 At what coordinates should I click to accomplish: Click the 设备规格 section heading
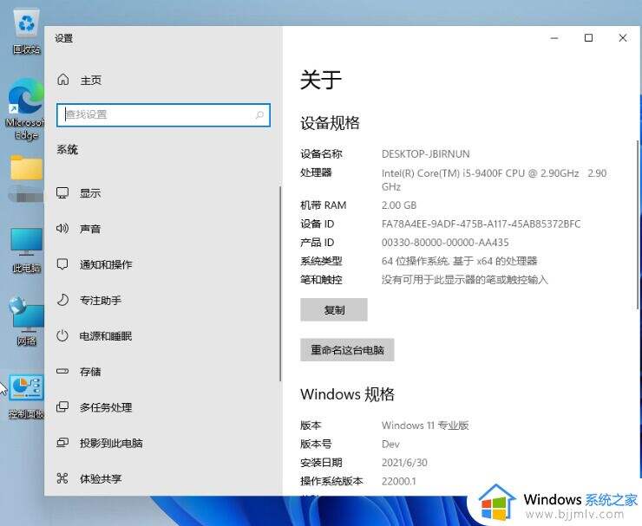click(x=330, y=123)
